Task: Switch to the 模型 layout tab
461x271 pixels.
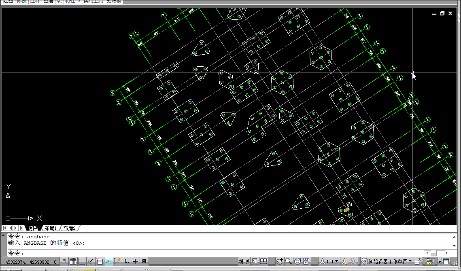Action: point(33,228)
